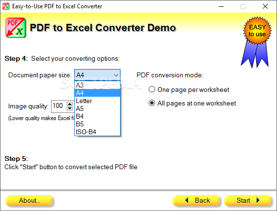
Task: Click the 'Step 5:' heading text
Action: click(16, 158)
